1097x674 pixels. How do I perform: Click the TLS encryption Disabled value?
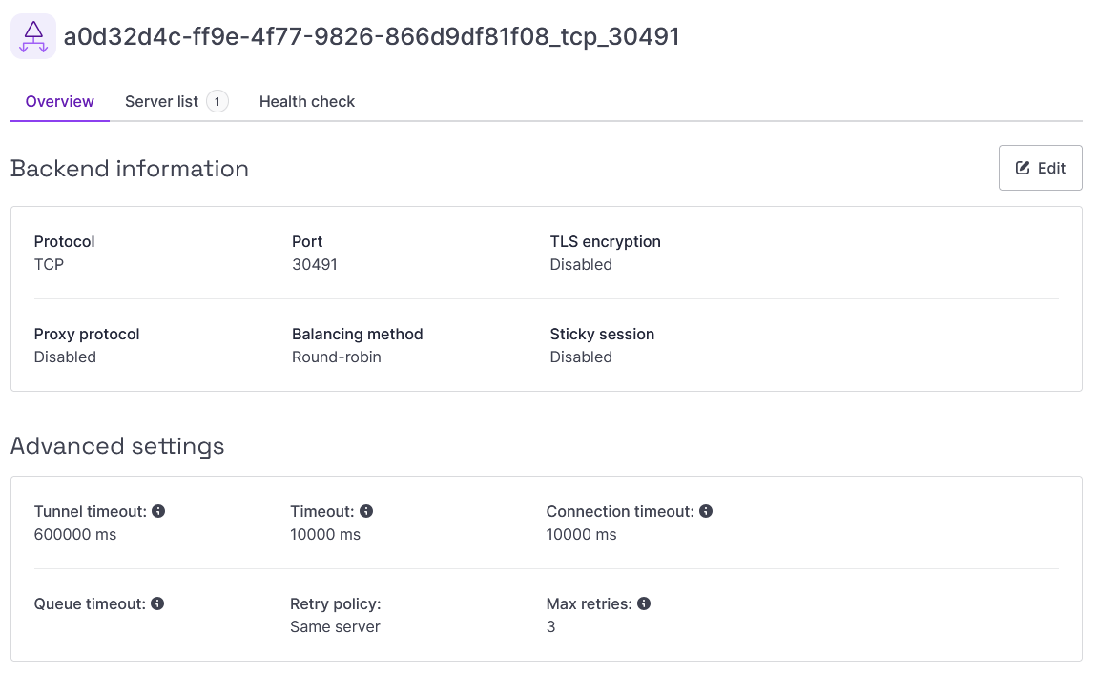click(x=581, y=264)
